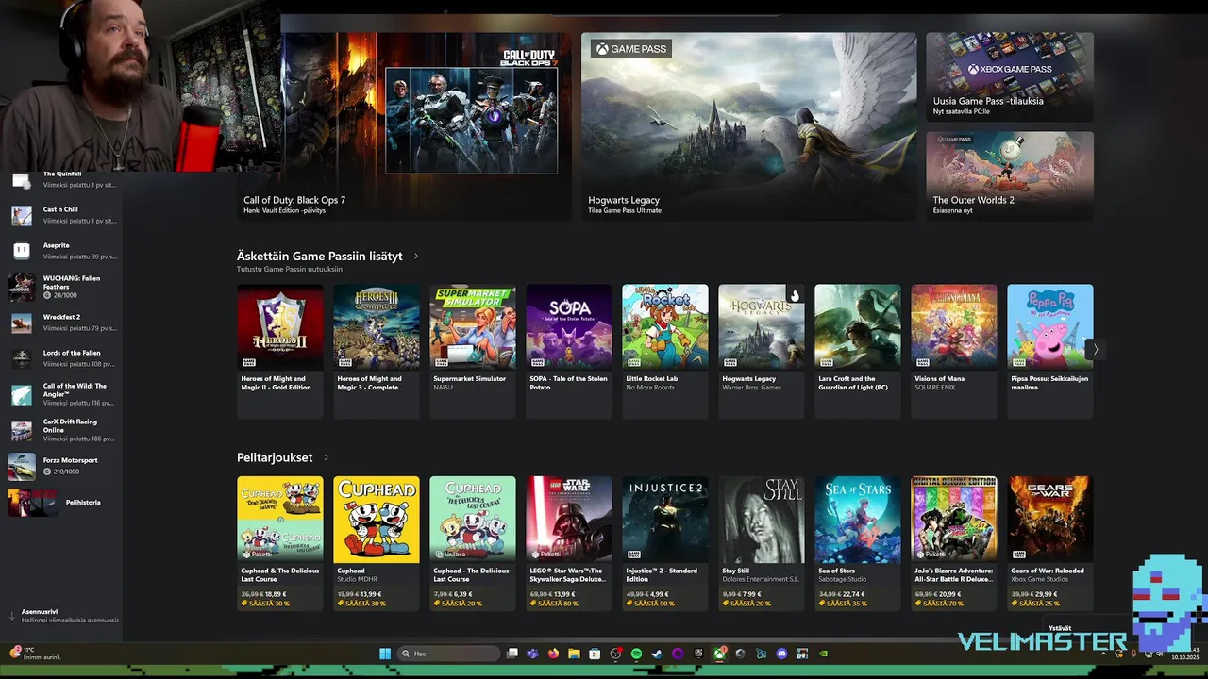Screen dimensions: 1208x679
Task: Open Epic Games Launcher taskbar icon
Action: tap(698, 654)
